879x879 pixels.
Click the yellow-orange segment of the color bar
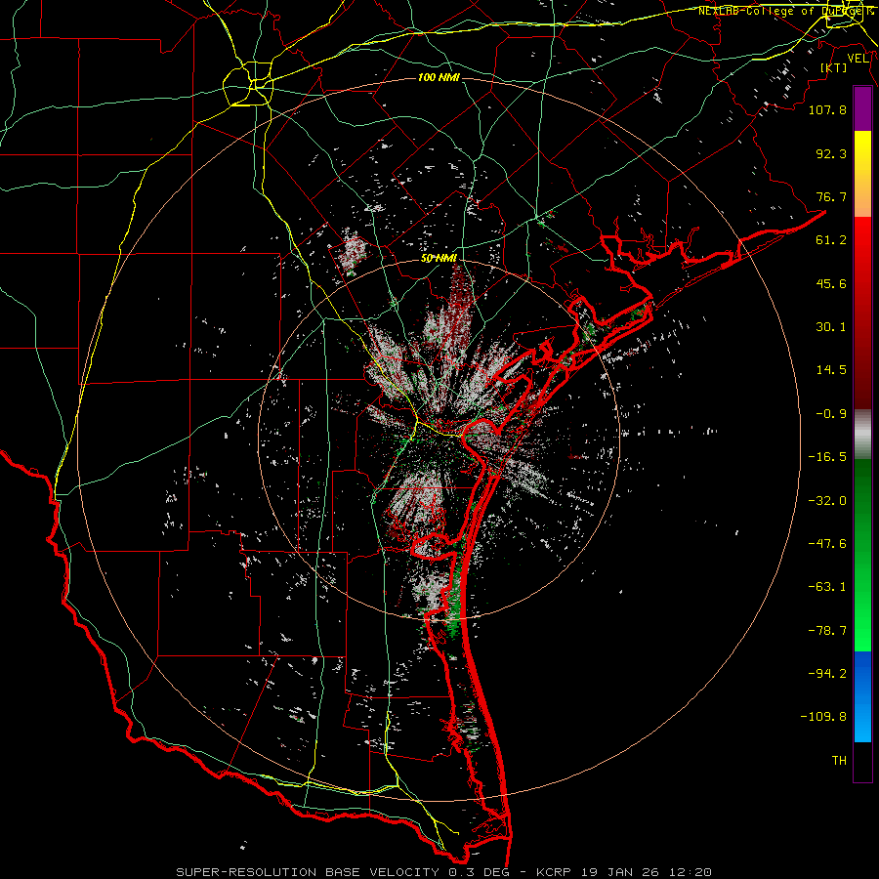pyautogui.click(x=862, y=174)
